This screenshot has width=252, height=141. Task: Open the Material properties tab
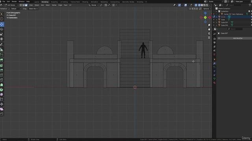click(214, 83)
